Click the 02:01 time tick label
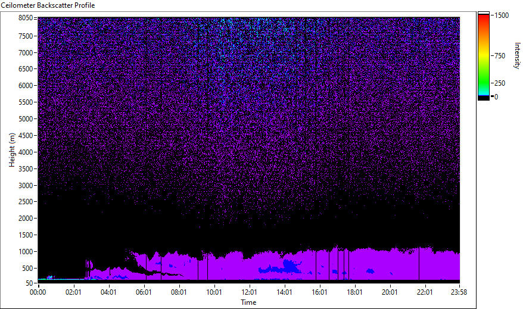The image size is (523, 309). 73,292
